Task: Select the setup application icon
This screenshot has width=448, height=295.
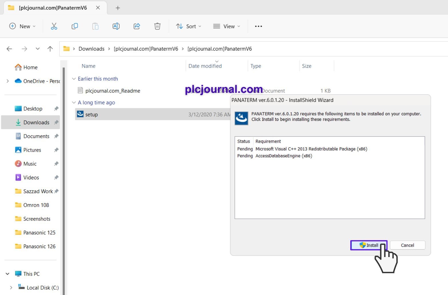Action: (80, 114)
